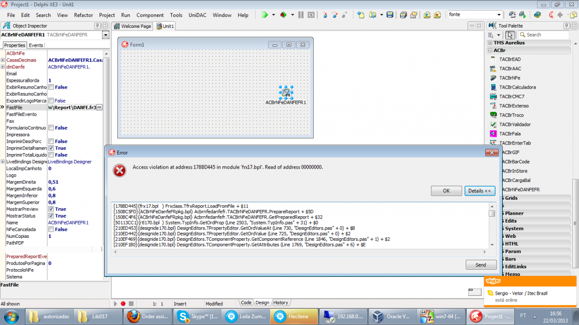
Task: Open the autorizadas folder taskbar item
Action: point(50,316)
